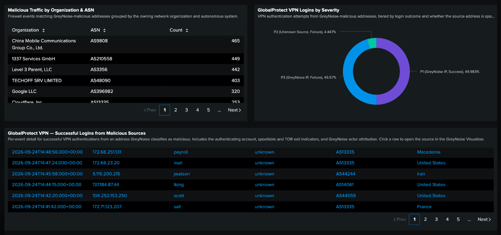This screenshot has width=501, height=235.
Task: Click the France country link
Action: point(424,207)
